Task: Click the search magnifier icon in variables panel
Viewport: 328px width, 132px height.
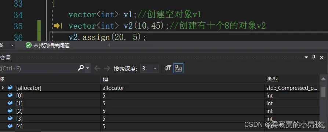Action: [x=81, y=68]
